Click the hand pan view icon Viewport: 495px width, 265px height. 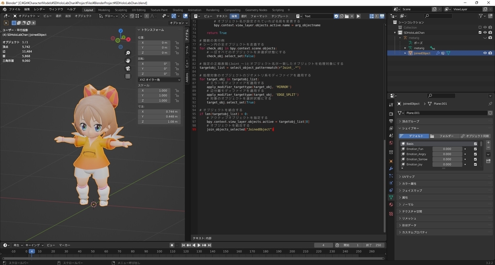(128, 61)
